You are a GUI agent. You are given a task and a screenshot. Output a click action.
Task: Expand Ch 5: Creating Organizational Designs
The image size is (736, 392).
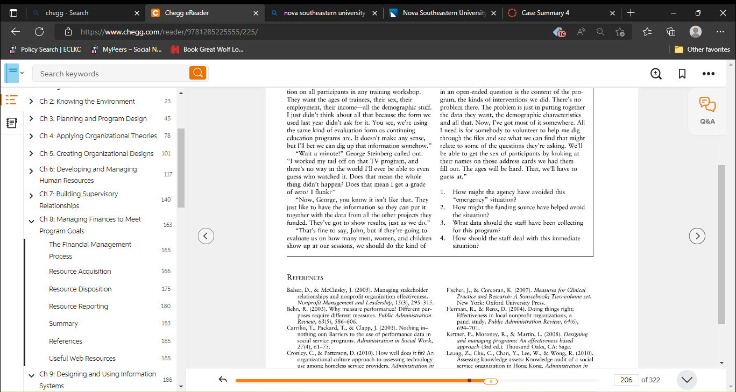coord(31,153)
